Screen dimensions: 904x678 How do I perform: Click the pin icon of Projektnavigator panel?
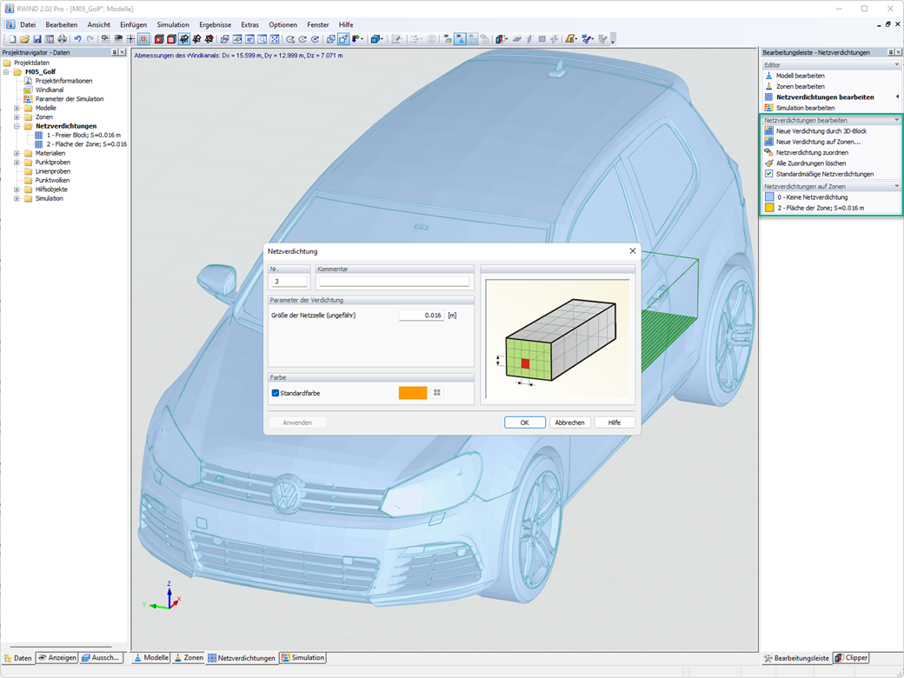click(114, 52)
